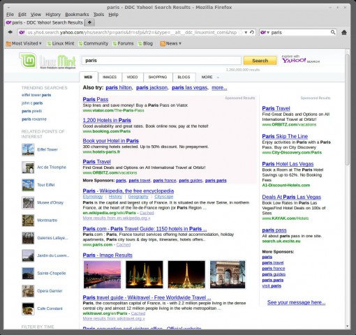Click the Cached link for en.wikipedia.org
The height and width of the screenshot is (335, 356).
147,213
